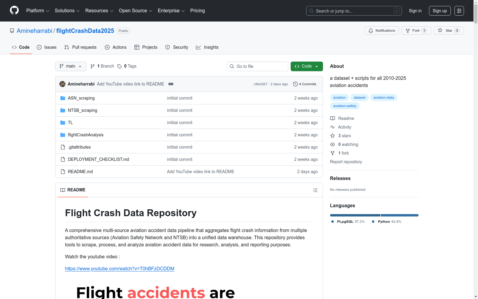Expand the Enterprise menu

pos(171,11)
